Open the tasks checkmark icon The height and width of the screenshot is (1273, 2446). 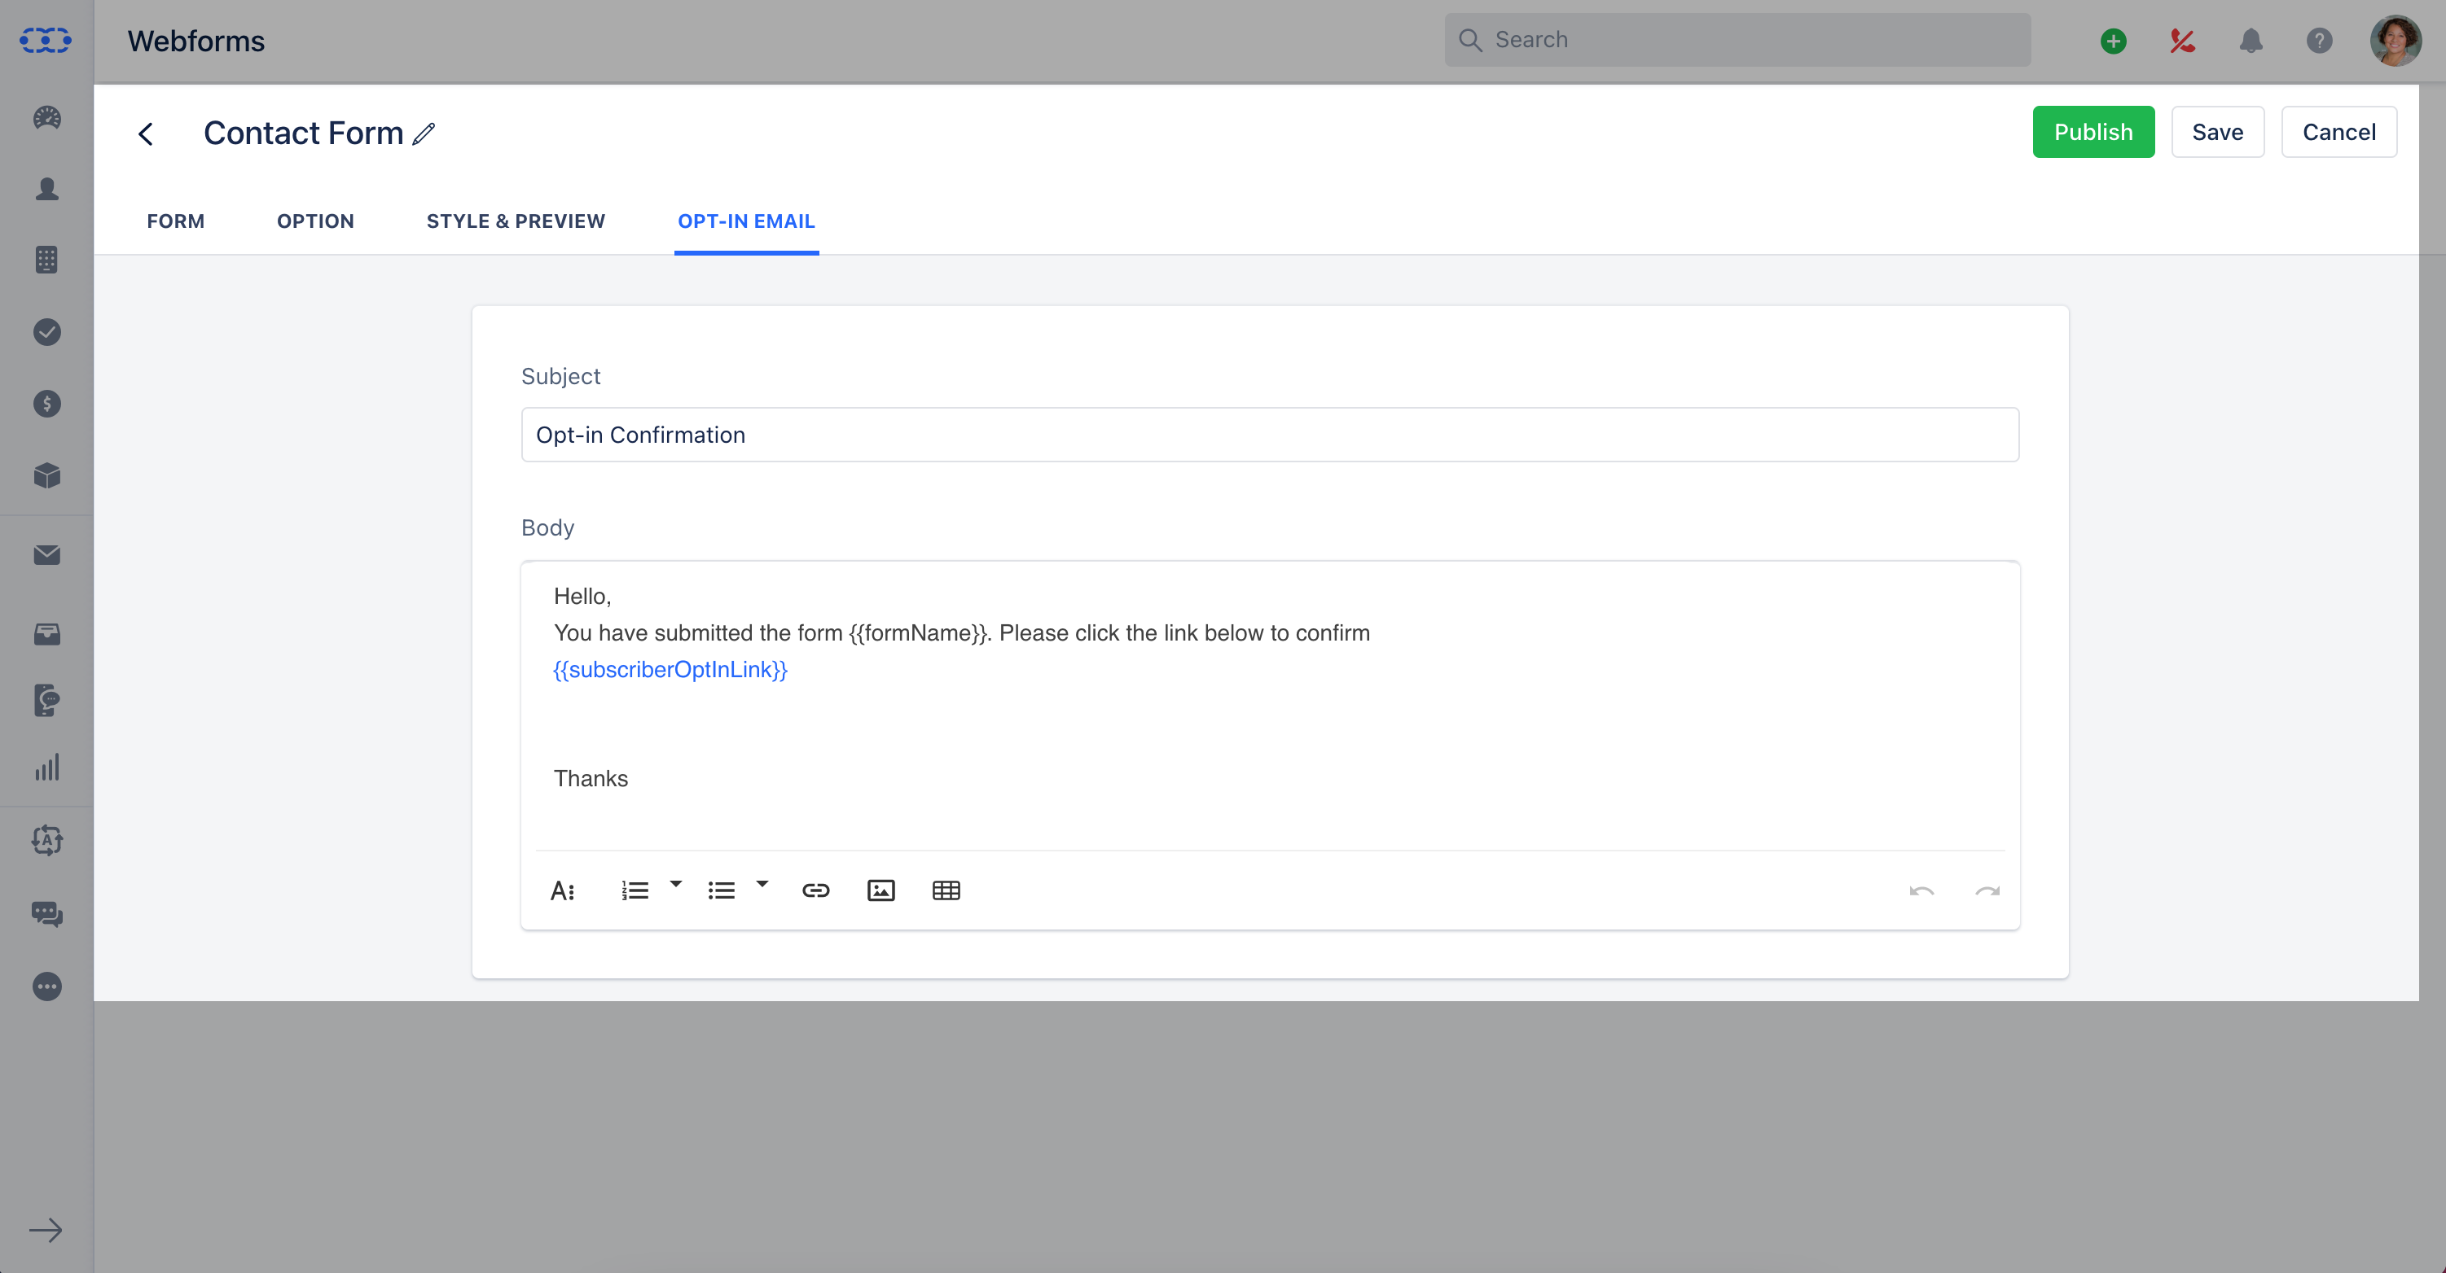pyautogui.click(x=46, y=332)
